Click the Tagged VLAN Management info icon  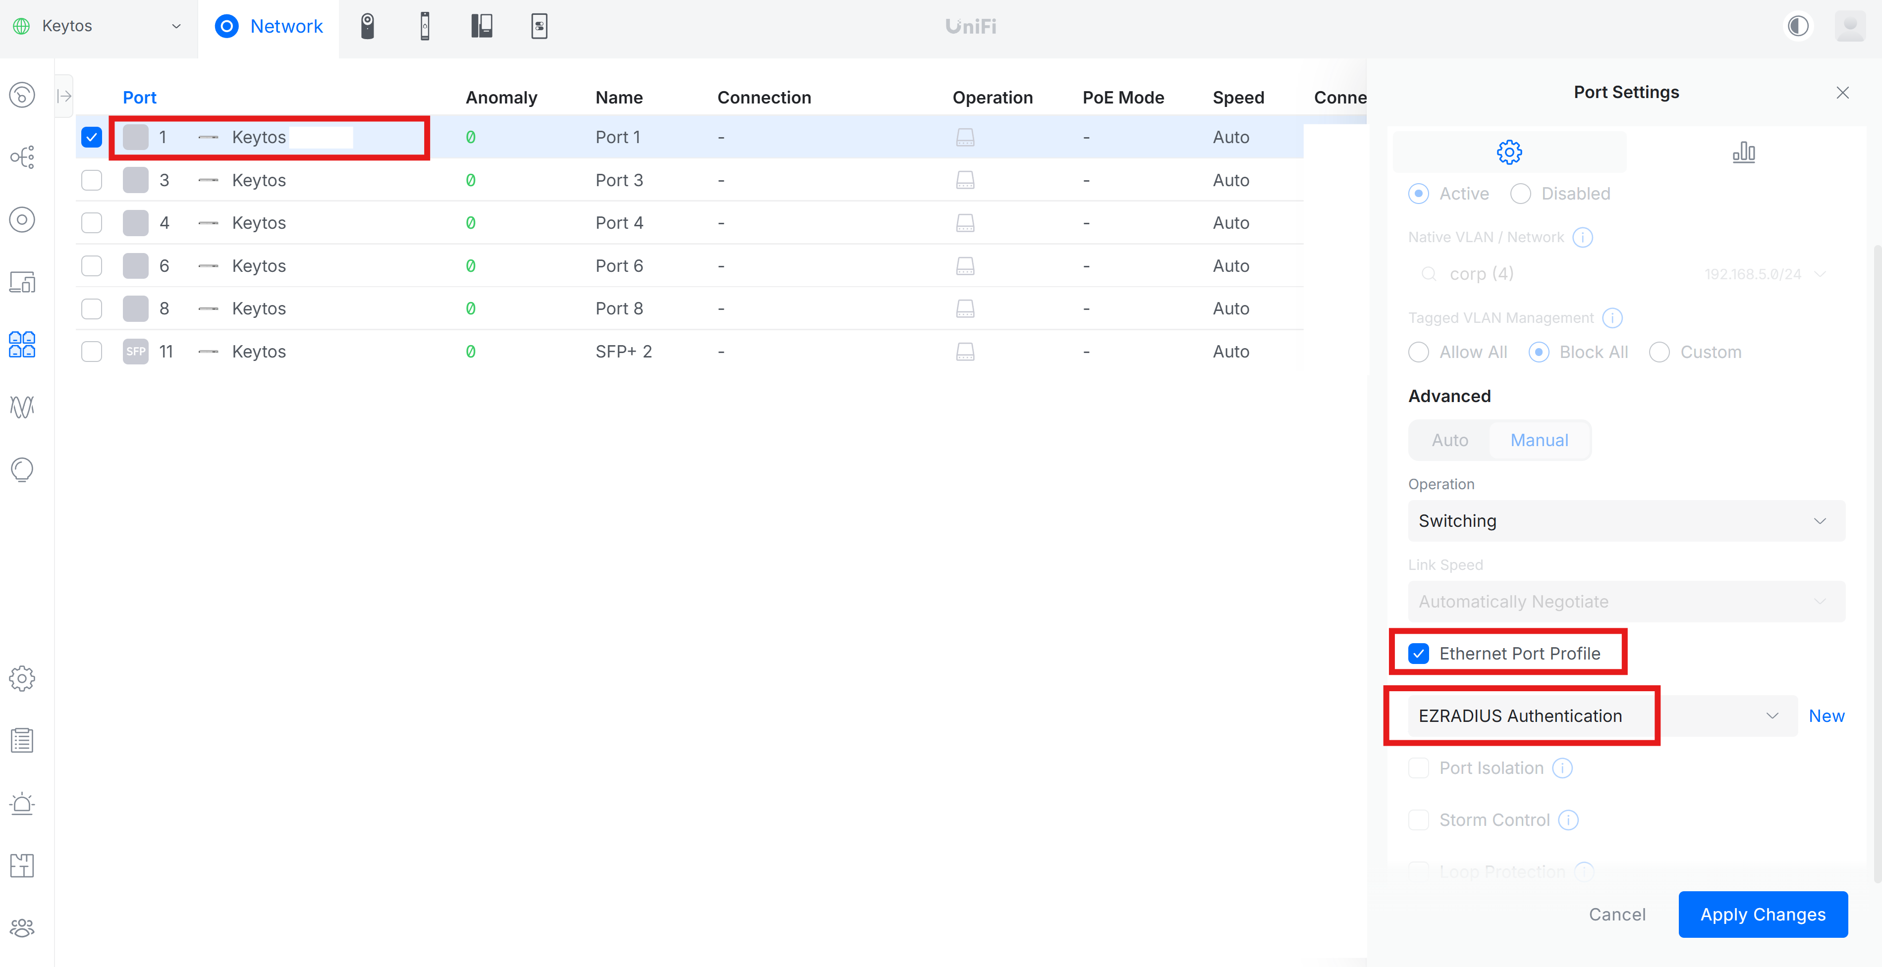tap(1612, 317)
